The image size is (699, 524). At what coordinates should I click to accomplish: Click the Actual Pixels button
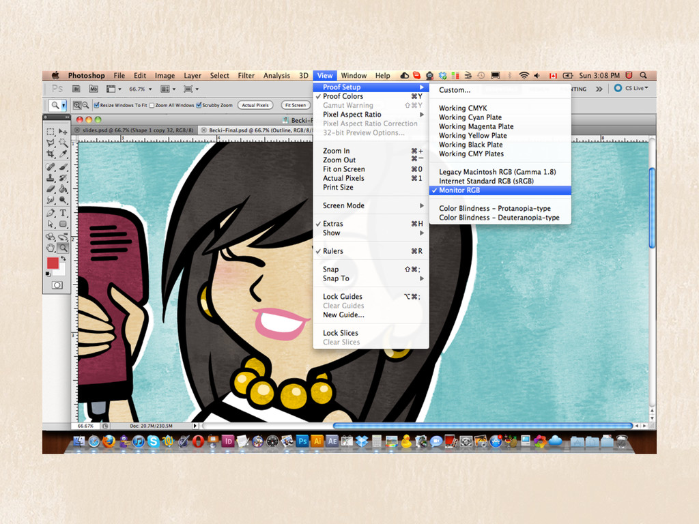click(x=255, y=105)
